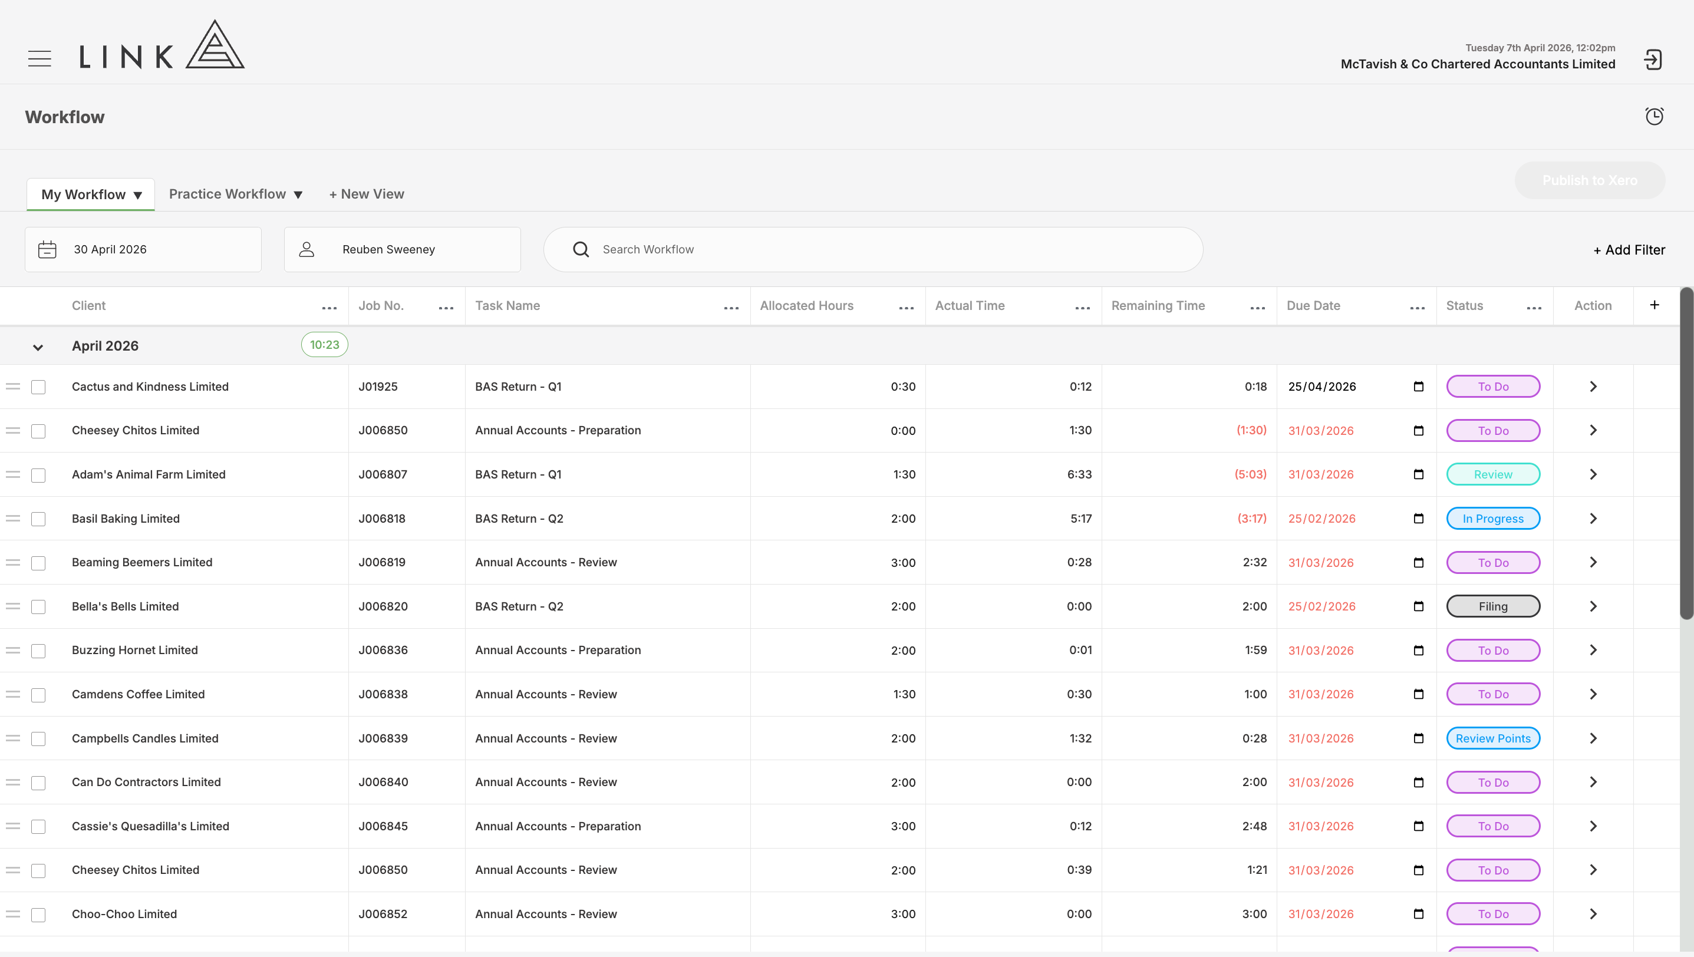Tick checkbox for Cheesey Chitos job Annual Accounts - Preparation
Screen dimensions: 1694x957
coord(39,431)
